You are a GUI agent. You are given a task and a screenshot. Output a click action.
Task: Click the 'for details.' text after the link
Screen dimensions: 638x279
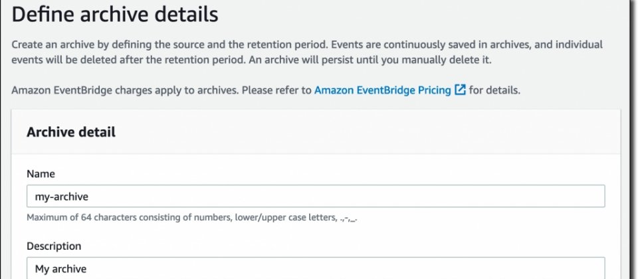tap(494, 90)
